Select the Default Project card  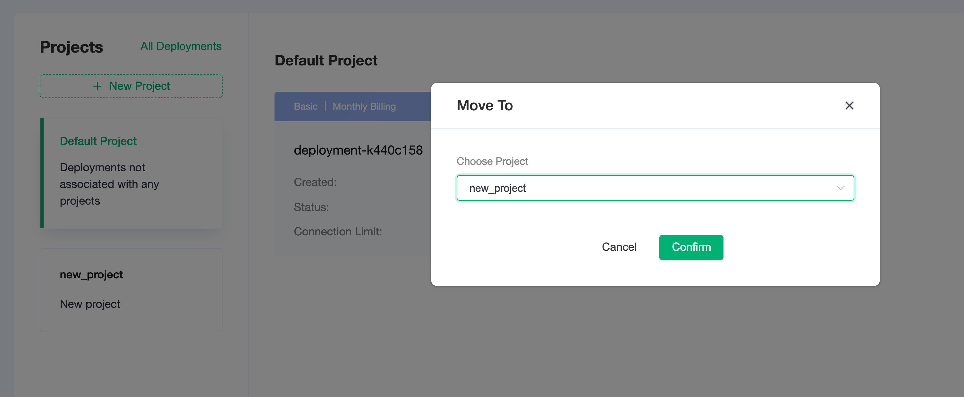131,173
